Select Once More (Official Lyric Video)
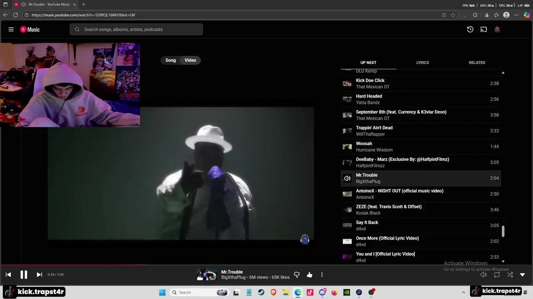 [x=421, y=241]
